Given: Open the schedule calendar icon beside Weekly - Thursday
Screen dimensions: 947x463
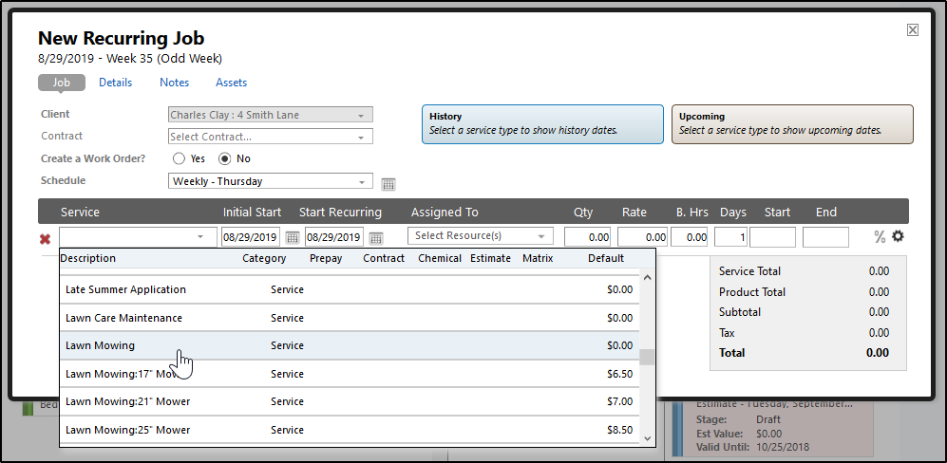Looking at the screenshot, I should tap(388, 184).
